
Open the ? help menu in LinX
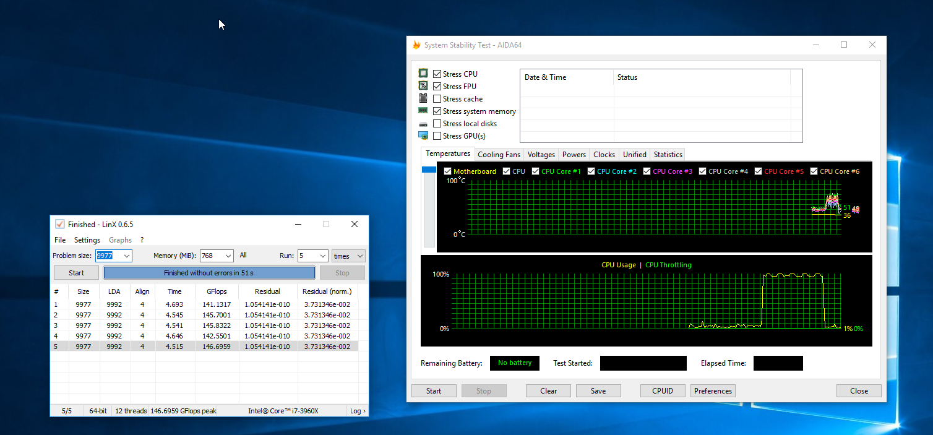[x=142, y=240]
